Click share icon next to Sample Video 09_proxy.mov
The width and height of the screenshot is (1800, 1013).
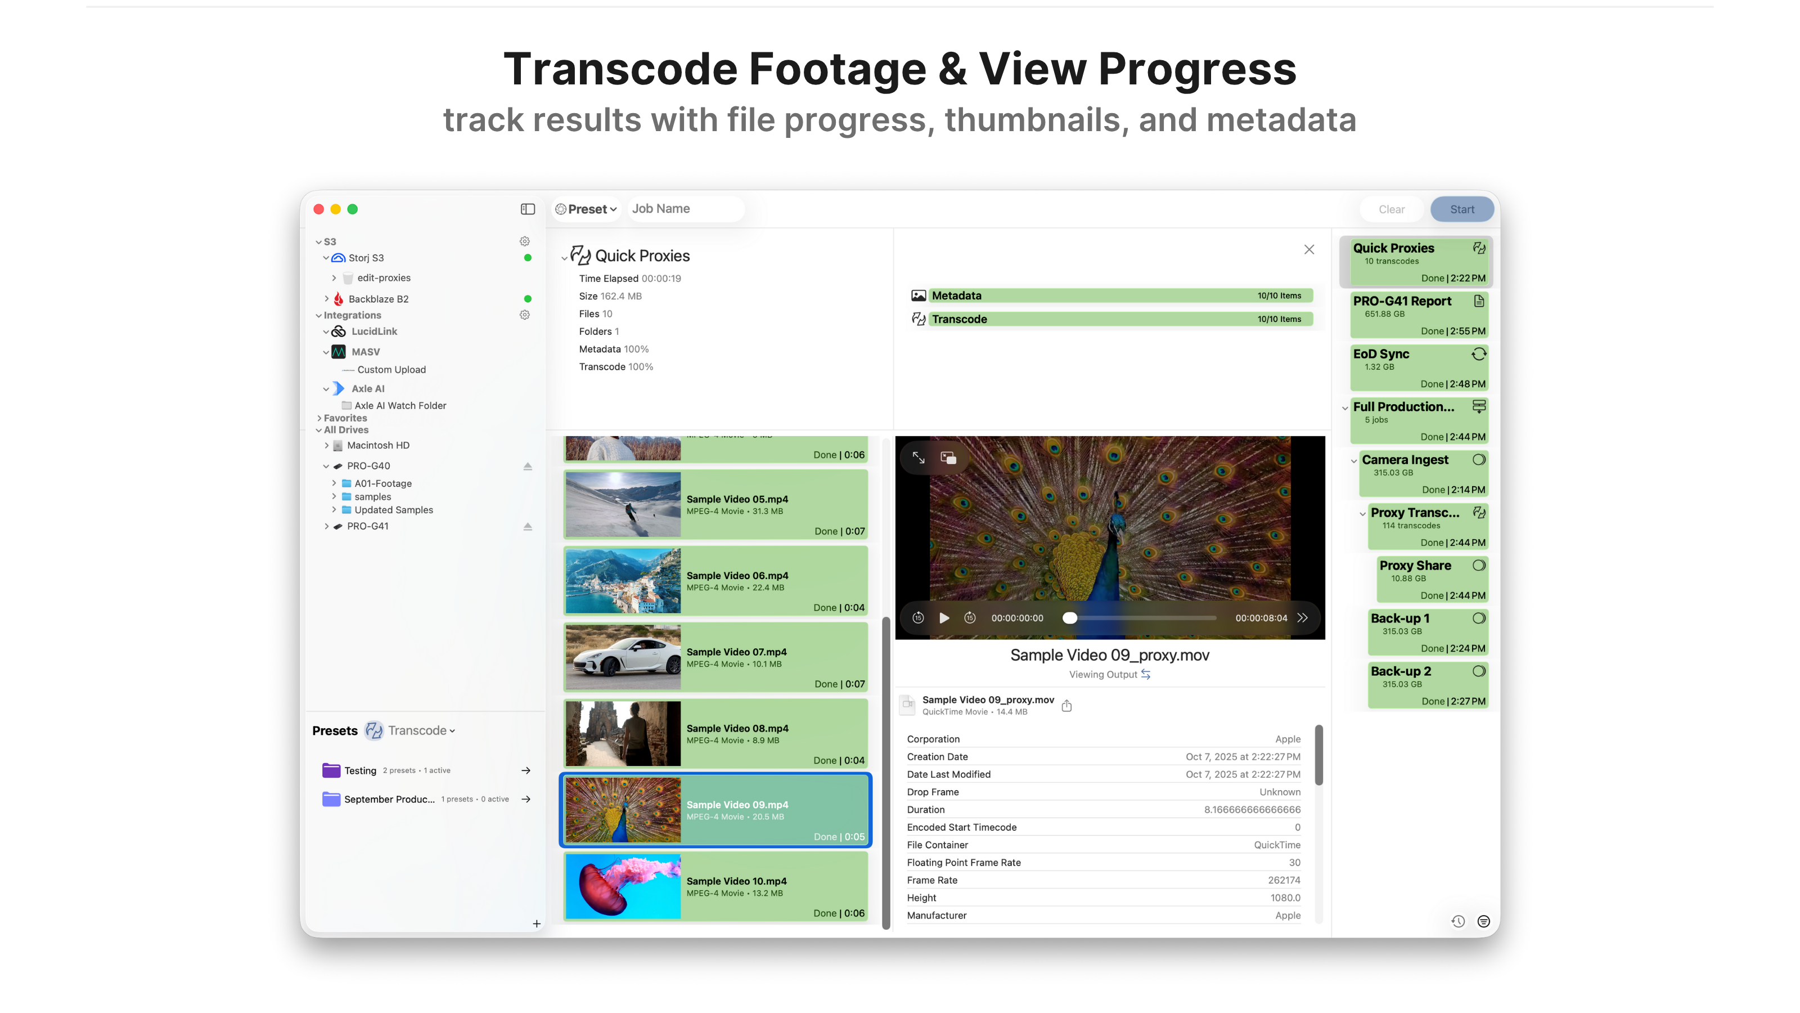click(x=1066, y=705)
